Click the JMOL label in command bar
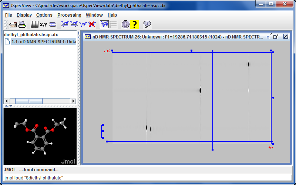296x185 pixels. click(x=10, y=170)
